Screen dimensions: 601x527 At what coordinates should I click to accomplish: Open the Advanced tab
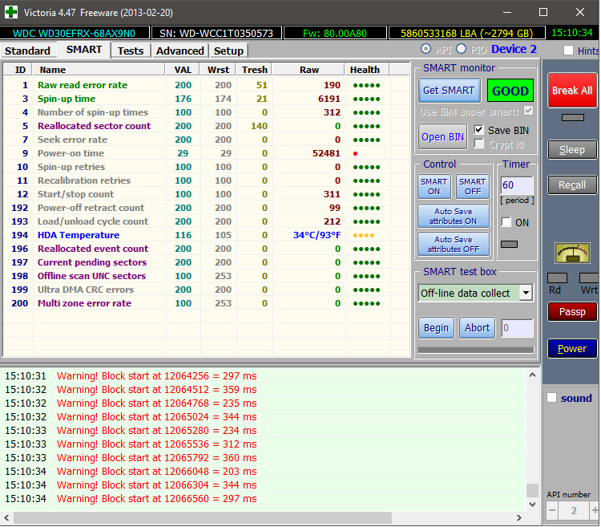(x=179, y=51)
